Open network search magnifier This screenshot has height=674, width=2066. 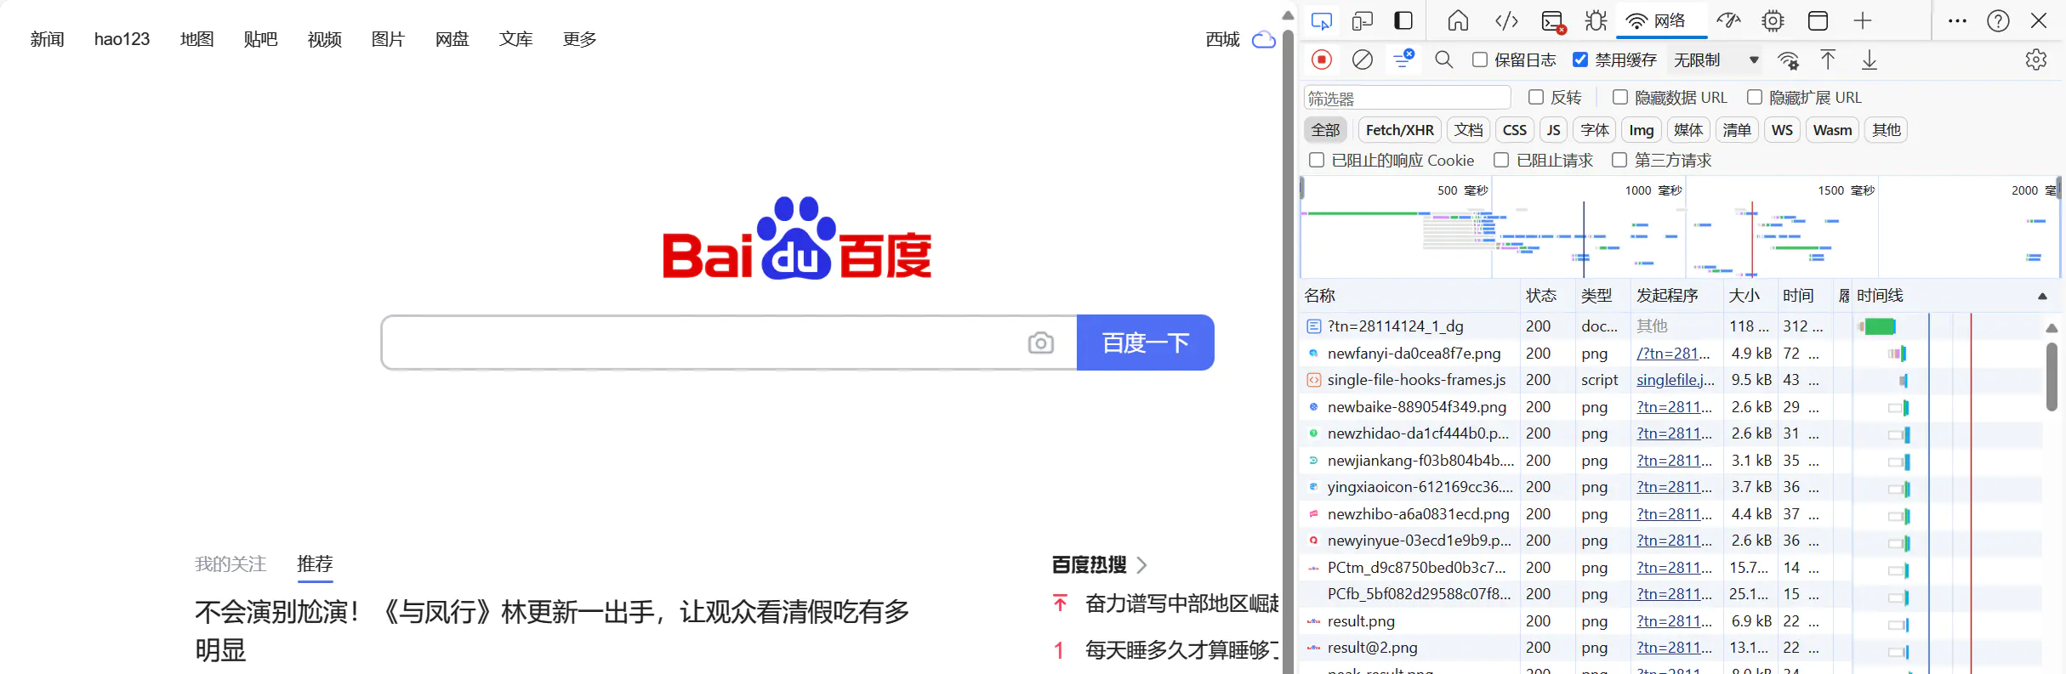tap(1443, 59)
